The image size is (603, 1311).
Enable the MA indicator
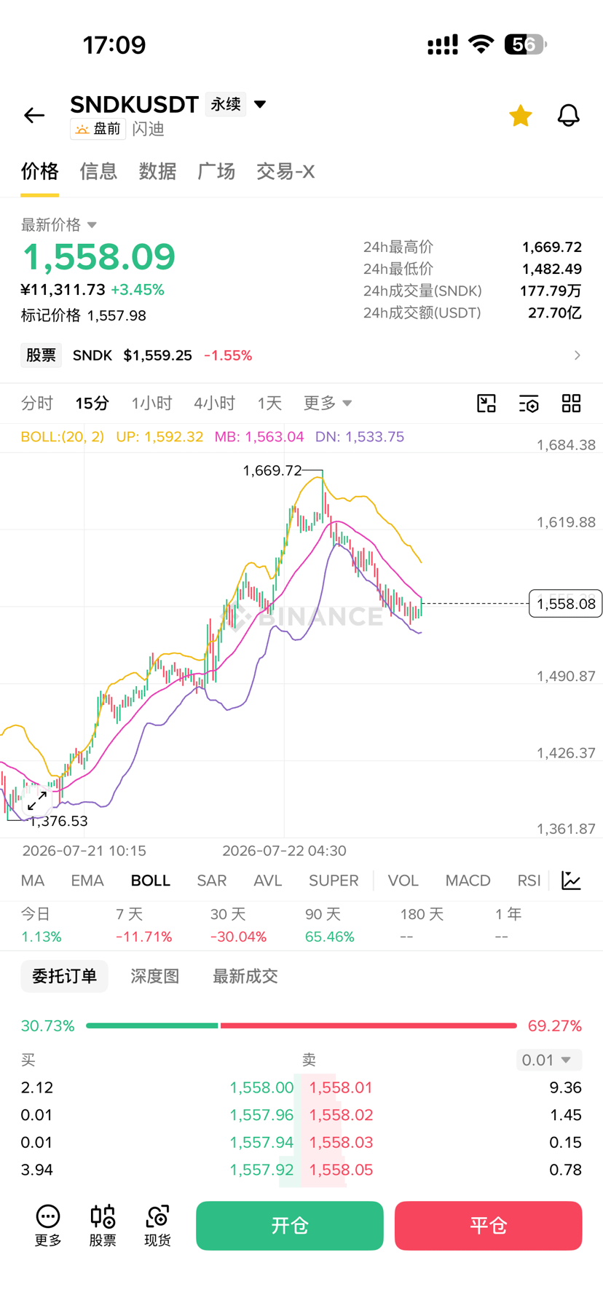[33, 881]
